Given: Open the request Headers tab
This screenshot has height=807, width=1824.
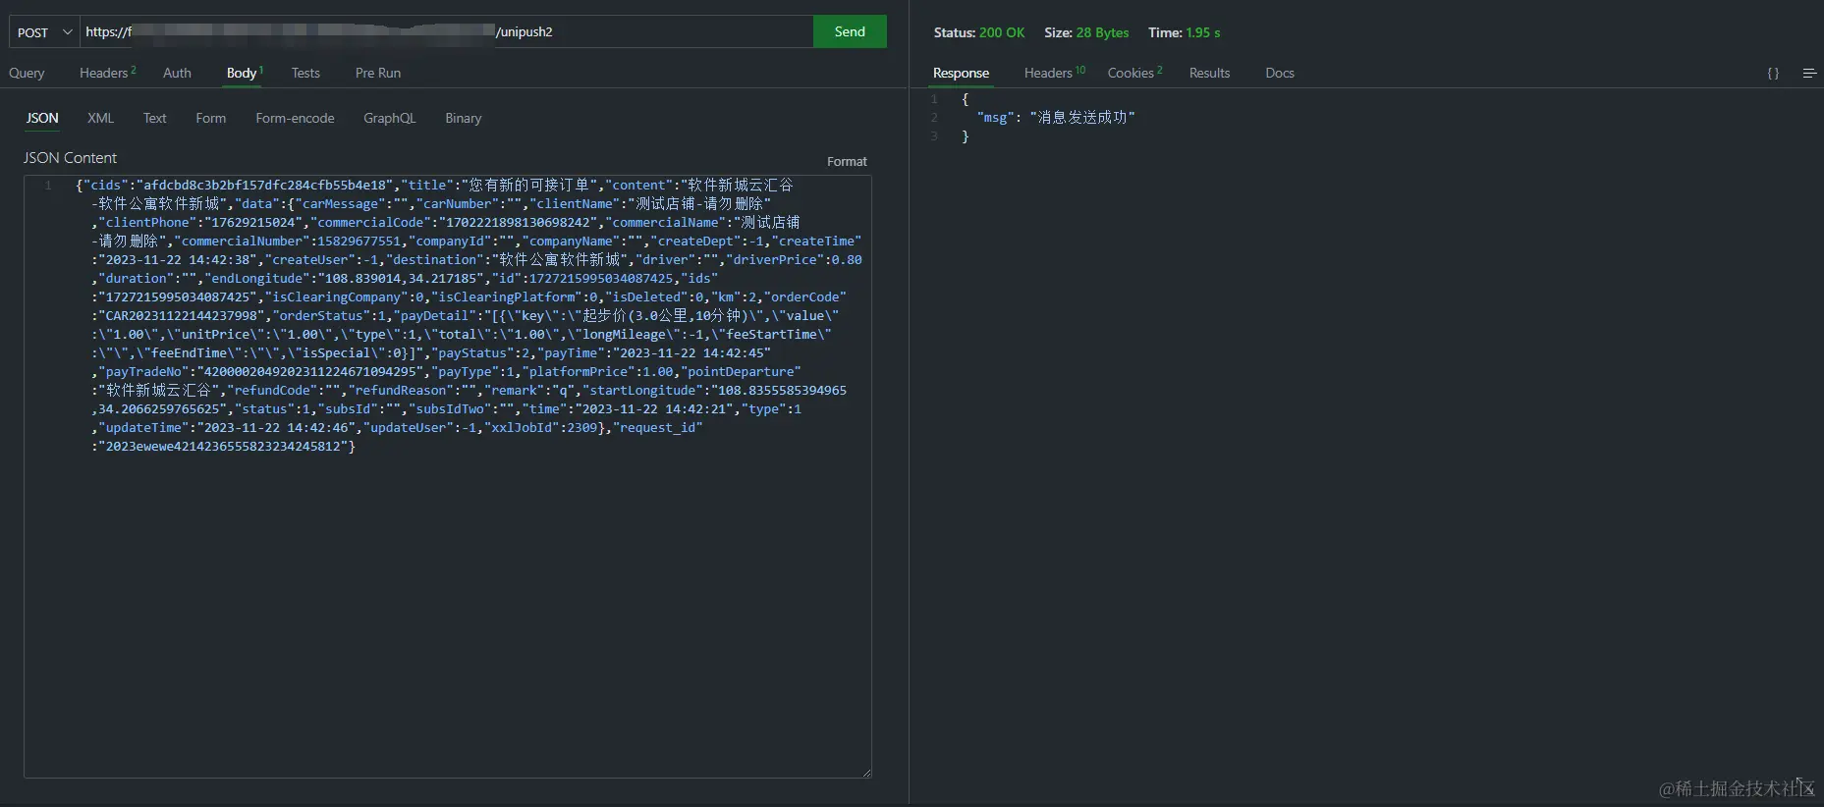Looking at the screenshot, I should (107, 73).
